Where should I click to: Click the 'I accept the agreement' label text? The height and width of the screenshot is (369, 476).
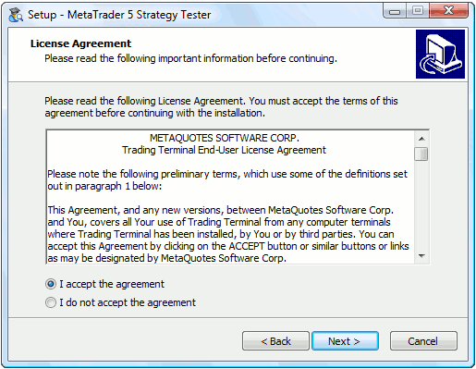[x=112, y=284]
